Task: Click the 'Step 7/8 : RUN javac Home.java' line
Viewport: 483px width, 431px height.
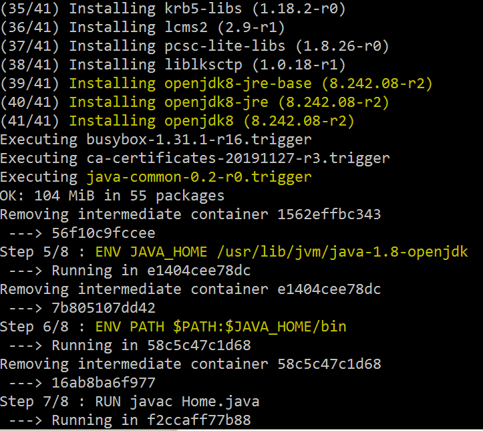Action: [130, 402]
